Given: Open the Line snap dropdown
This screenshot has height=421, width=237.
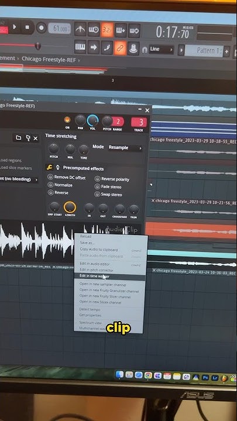Looking at the screenshot, I should (x=162, y=50).
